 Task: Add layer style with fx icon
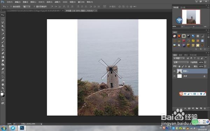click(x=185, y=108)
